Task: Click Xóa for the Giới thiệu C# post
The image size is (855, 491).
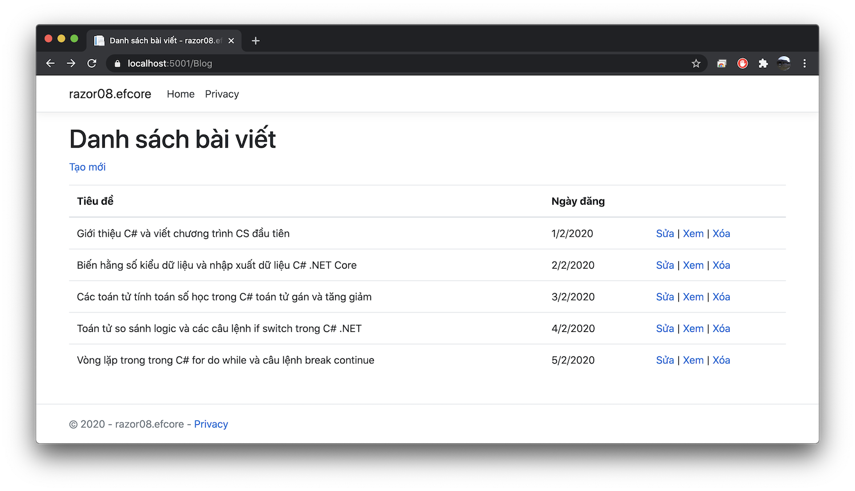Action: 721,233
